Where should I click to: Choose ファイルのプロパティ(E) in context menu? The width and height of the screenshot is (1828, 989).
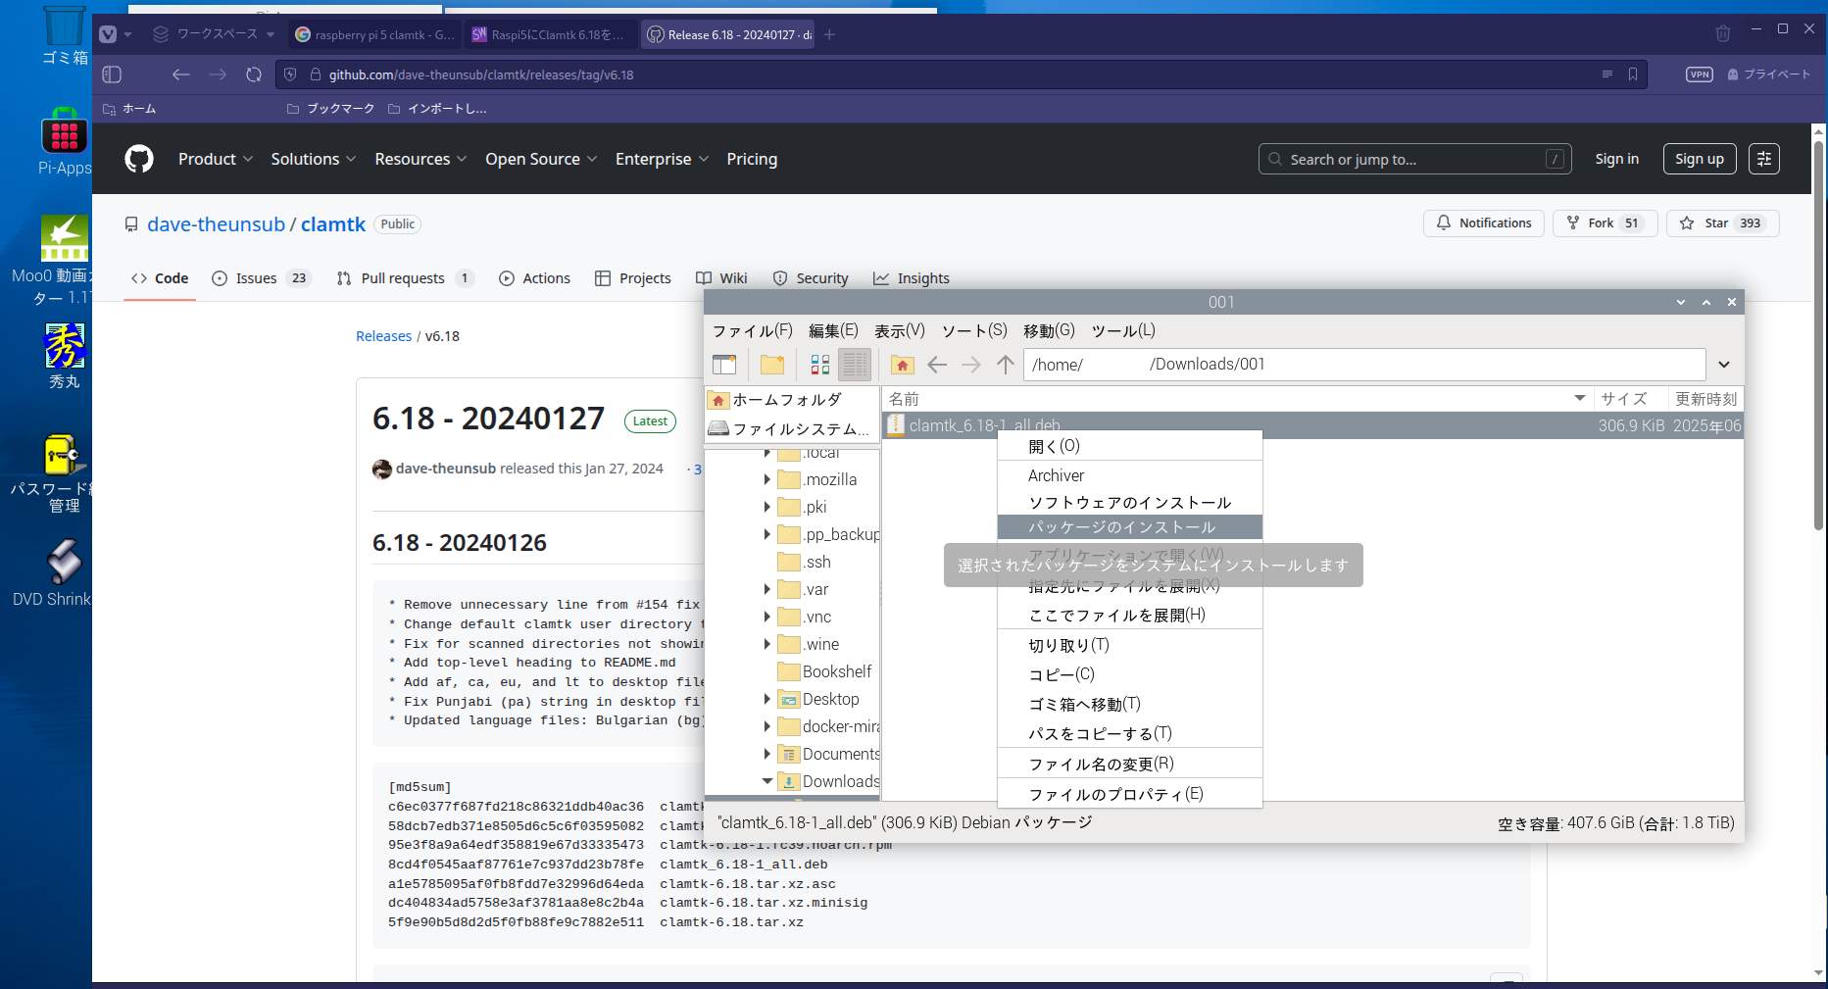(x=1129, y=794)
